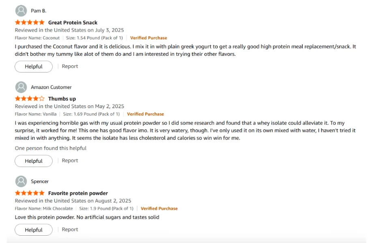This screenshot has height=243, width=373.
Task: Report Spencer's review
Action: 70,229
